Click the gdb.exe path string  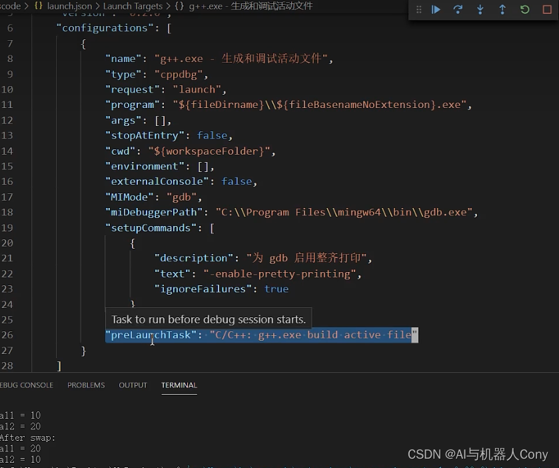click(344, 212)
